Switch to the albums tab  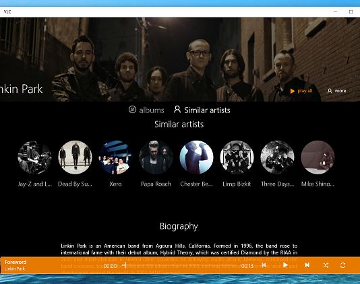(x=152, y=110)
